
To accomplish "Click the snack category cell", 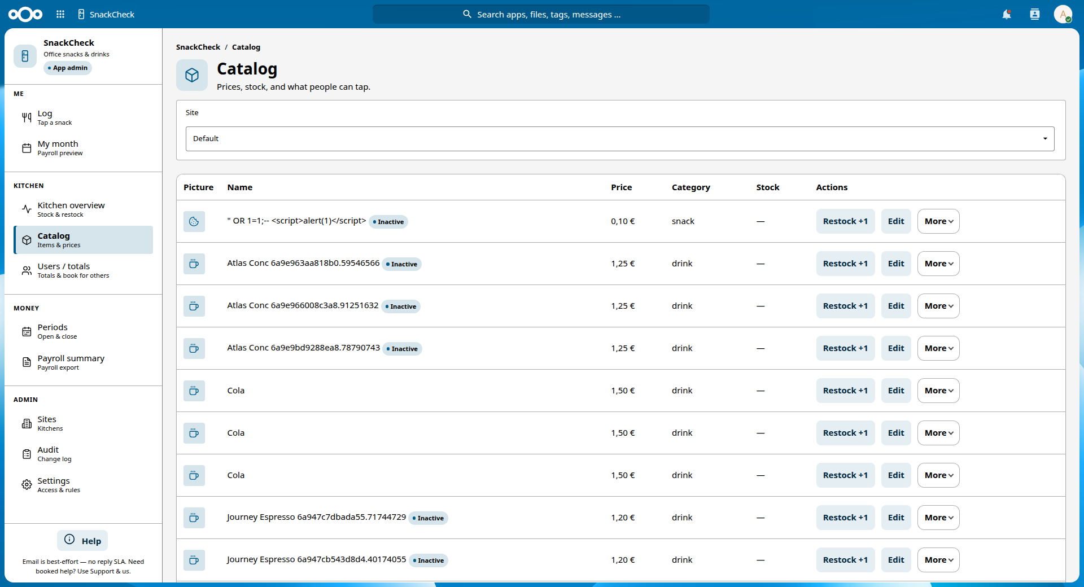I will (x=683, y=221).
